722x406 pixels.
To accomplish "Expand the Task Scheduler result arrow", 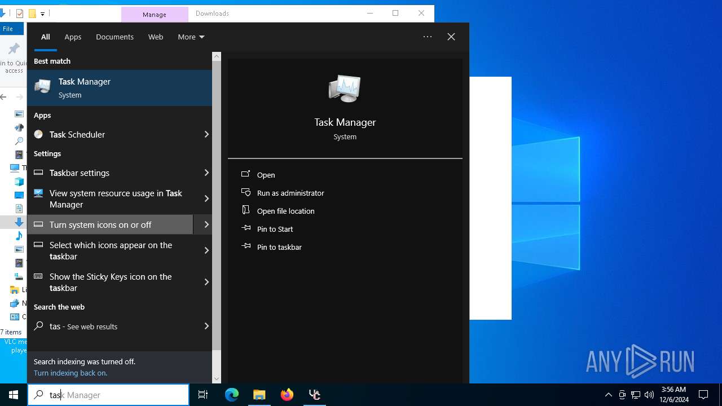I will pyautogui.click(x=206, y=134).
